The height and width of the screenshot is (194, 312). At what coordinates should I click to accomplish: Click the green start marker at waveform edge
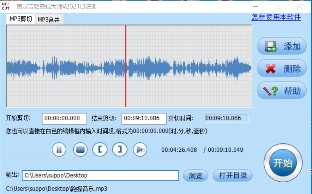tap(7, 66)
